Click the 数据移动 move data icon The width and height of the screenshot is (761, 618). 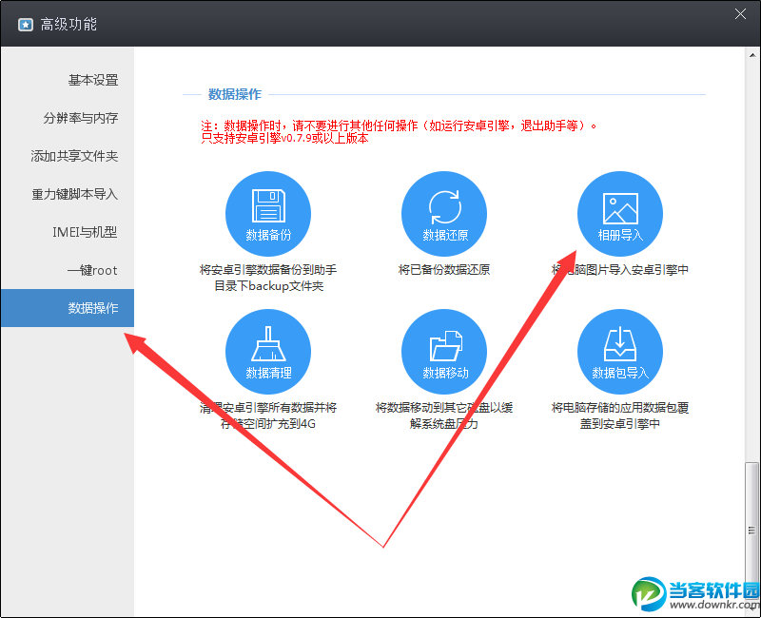click(x=444, y=352)
